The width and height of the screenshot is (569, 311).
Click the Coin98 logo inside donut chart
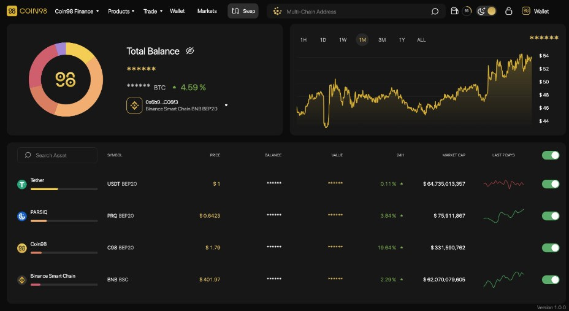(x=66, y=80)
